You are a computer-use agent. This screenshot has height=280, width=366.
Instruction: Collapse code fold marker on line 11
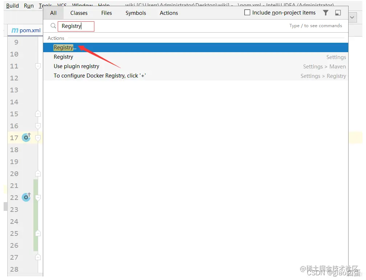[38, 66]
